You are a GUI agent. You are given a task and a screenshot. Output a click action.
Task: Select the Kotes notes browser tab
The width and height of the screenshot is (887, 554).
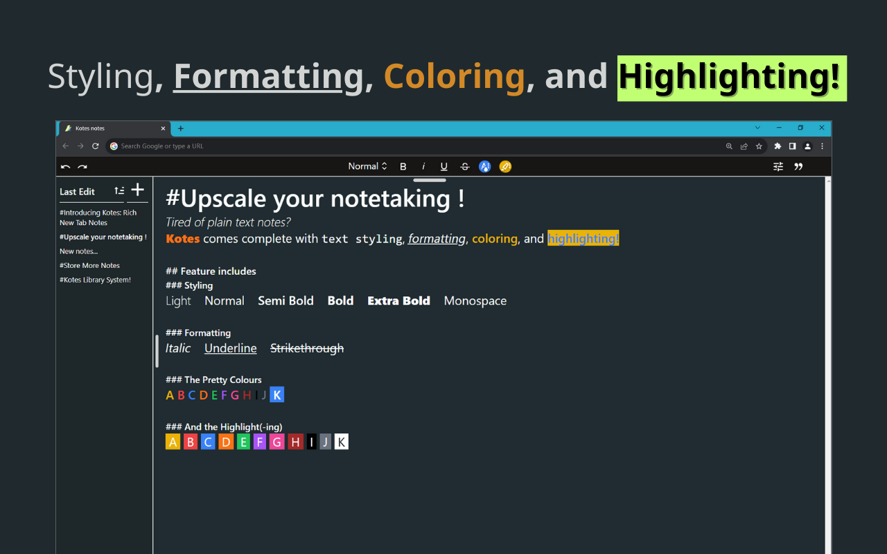[114, 128]
